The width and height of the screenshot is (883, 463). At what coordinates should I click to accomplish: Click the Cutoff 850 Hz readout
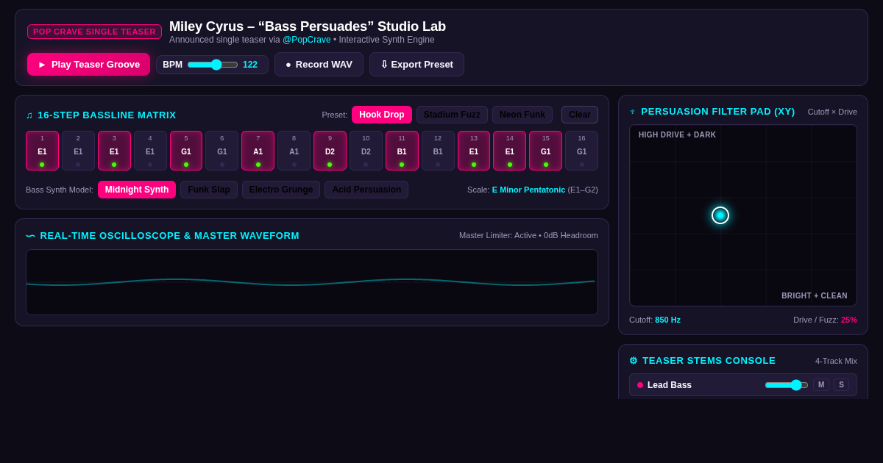coord(655,320)
